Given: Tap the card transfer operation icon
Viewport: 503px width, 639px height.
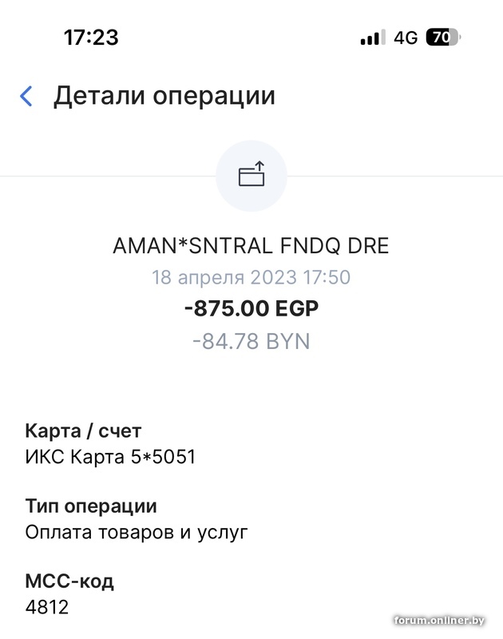Looking at the screenshot, I should (252, 175).
